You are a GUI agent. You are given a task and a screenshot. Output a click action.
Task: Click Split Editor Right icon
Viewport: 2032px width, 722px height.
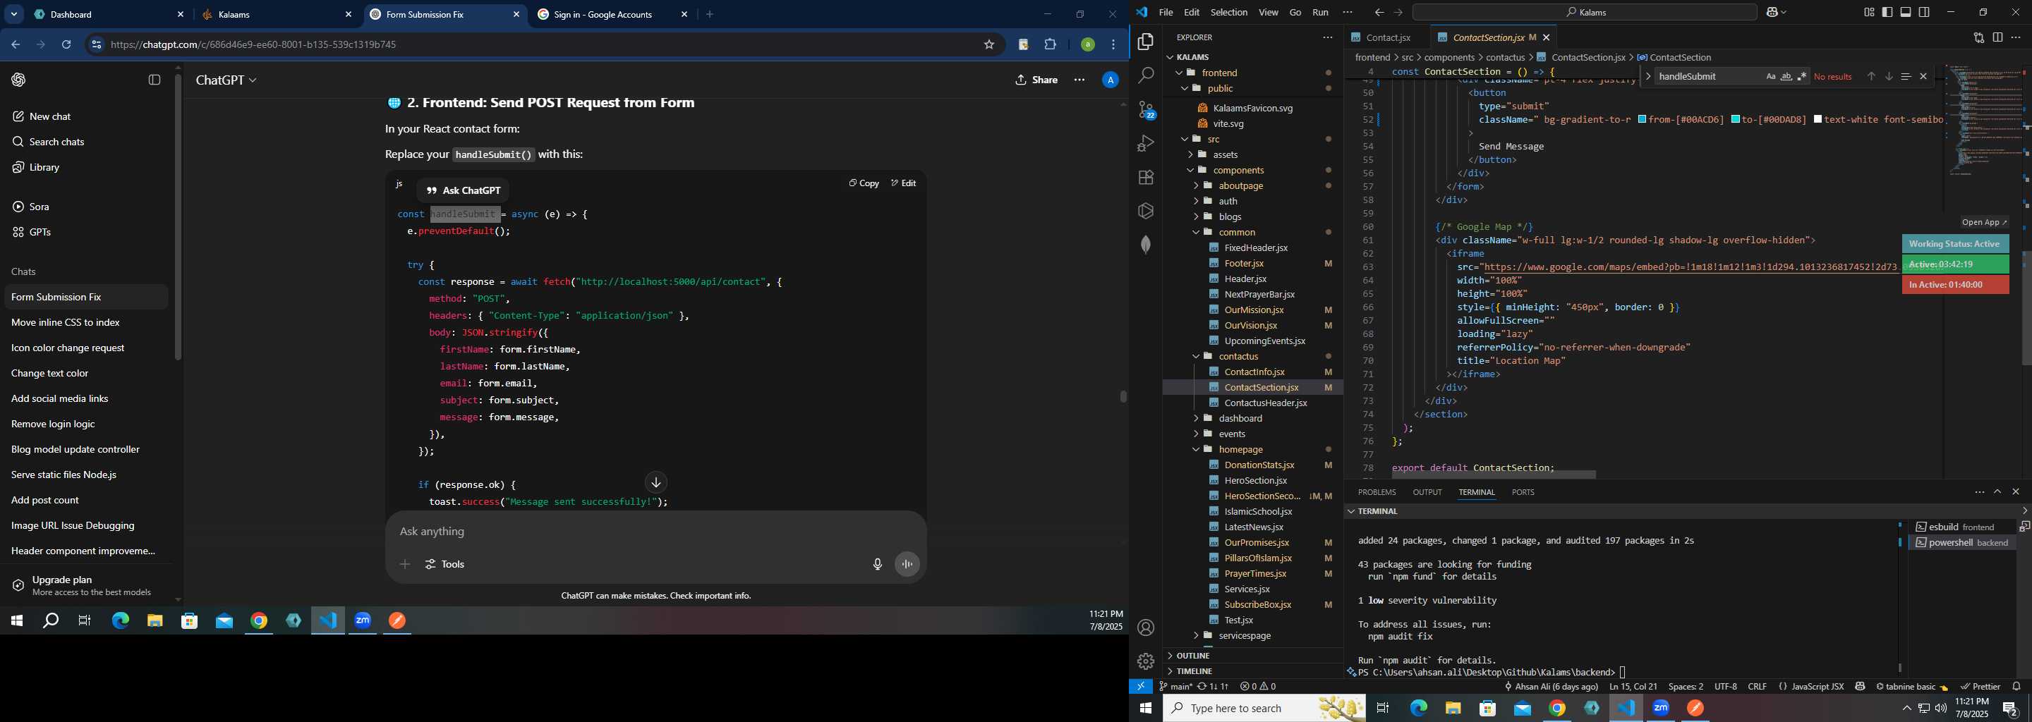pos(1997,37)
